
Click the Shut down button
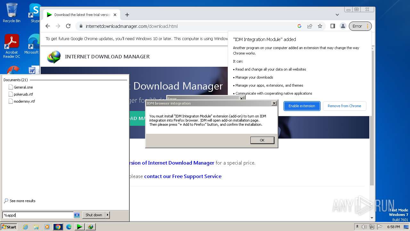94,215
